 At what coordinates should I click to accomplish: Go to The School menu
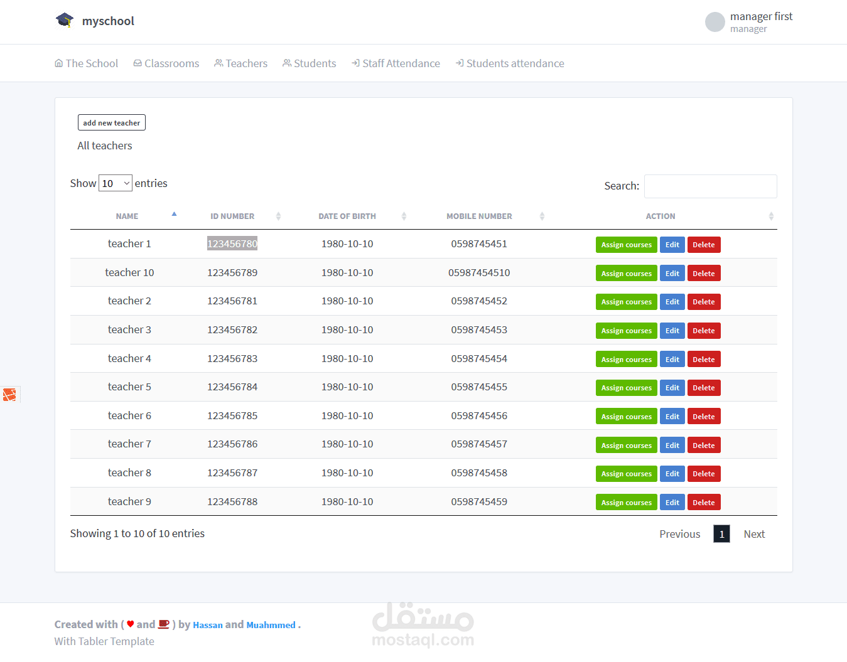tap(86, 63)
